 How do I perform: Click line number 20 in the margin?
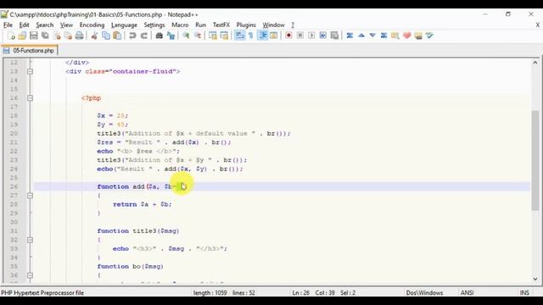point(14,134)
